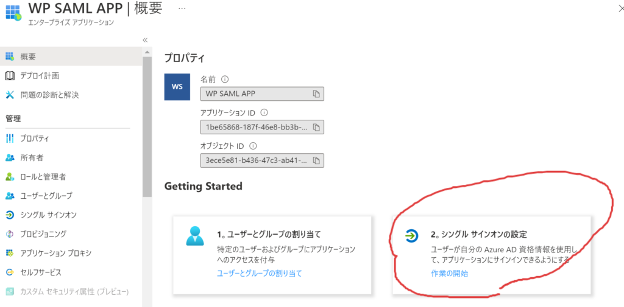624x307 pixels.
Task: Click the Getting Started heading
Action: (204, 186)
